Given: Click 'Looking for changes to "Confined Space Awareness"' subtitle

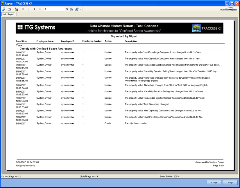Looking at the screenshot, I should pyautogui.click(x=123, y=31).
